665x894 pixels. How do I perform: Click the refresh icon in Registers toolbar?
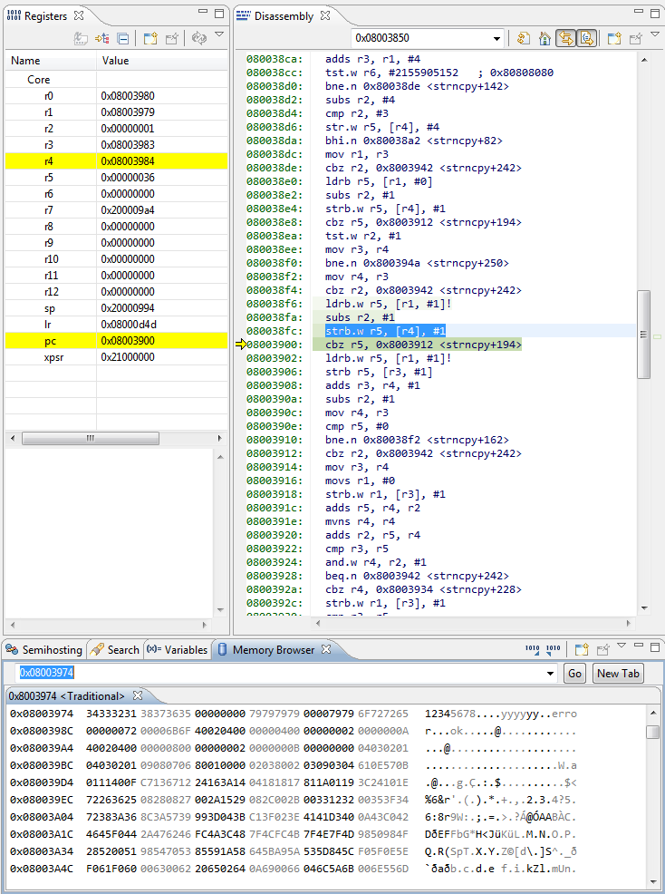pos(199,38)
